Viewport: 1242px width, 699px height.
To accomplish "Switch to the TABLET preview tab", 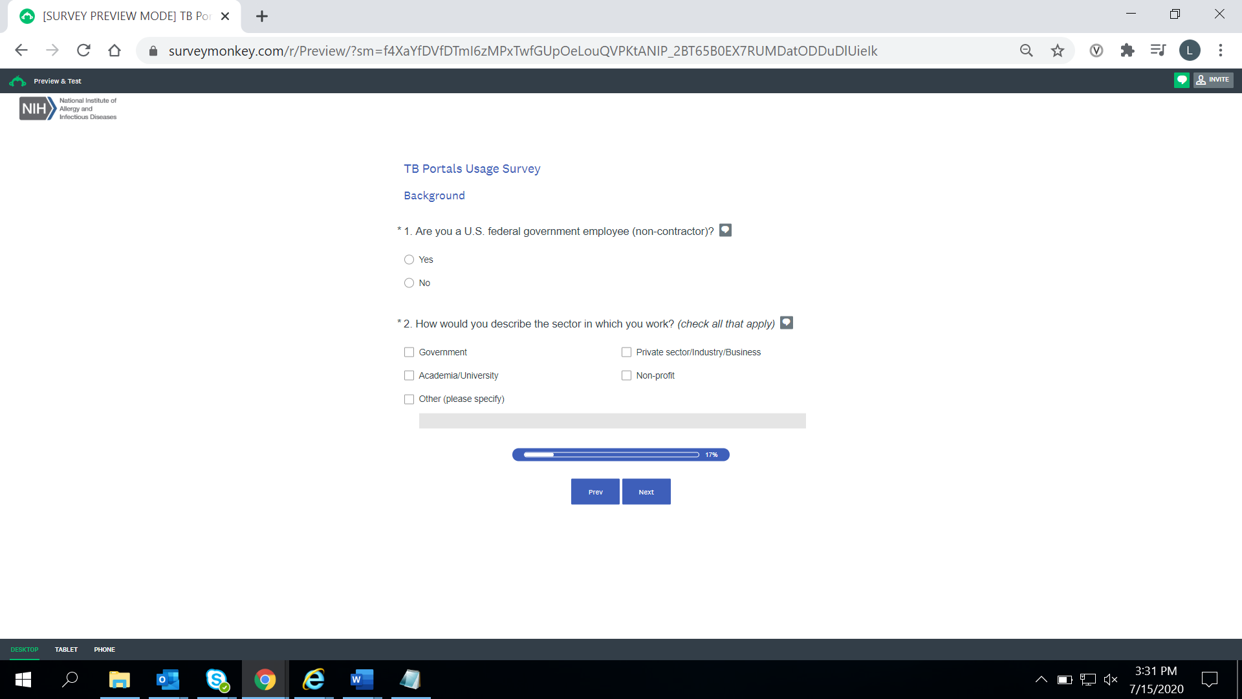I will [x=66, y=649].
